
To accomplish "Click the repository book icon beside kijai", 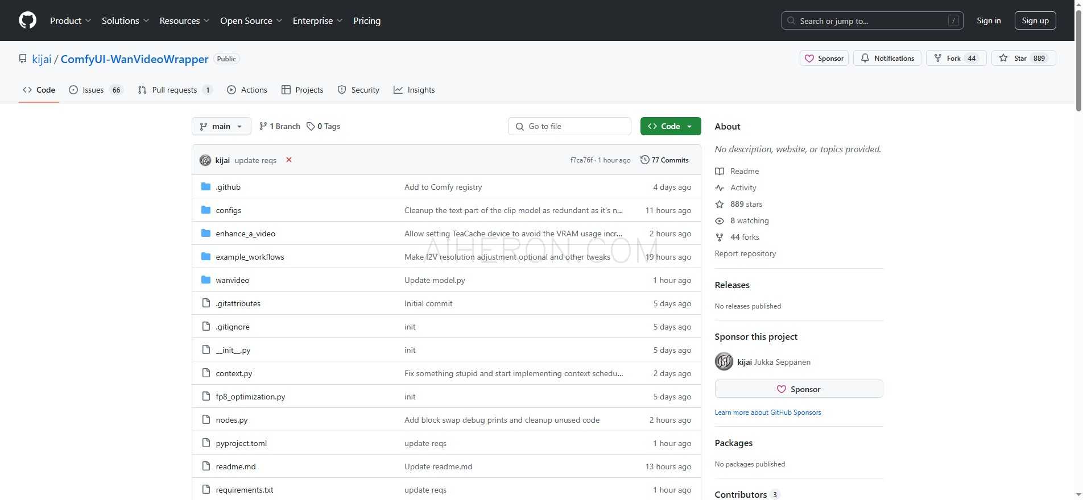I will click(23, 59).
